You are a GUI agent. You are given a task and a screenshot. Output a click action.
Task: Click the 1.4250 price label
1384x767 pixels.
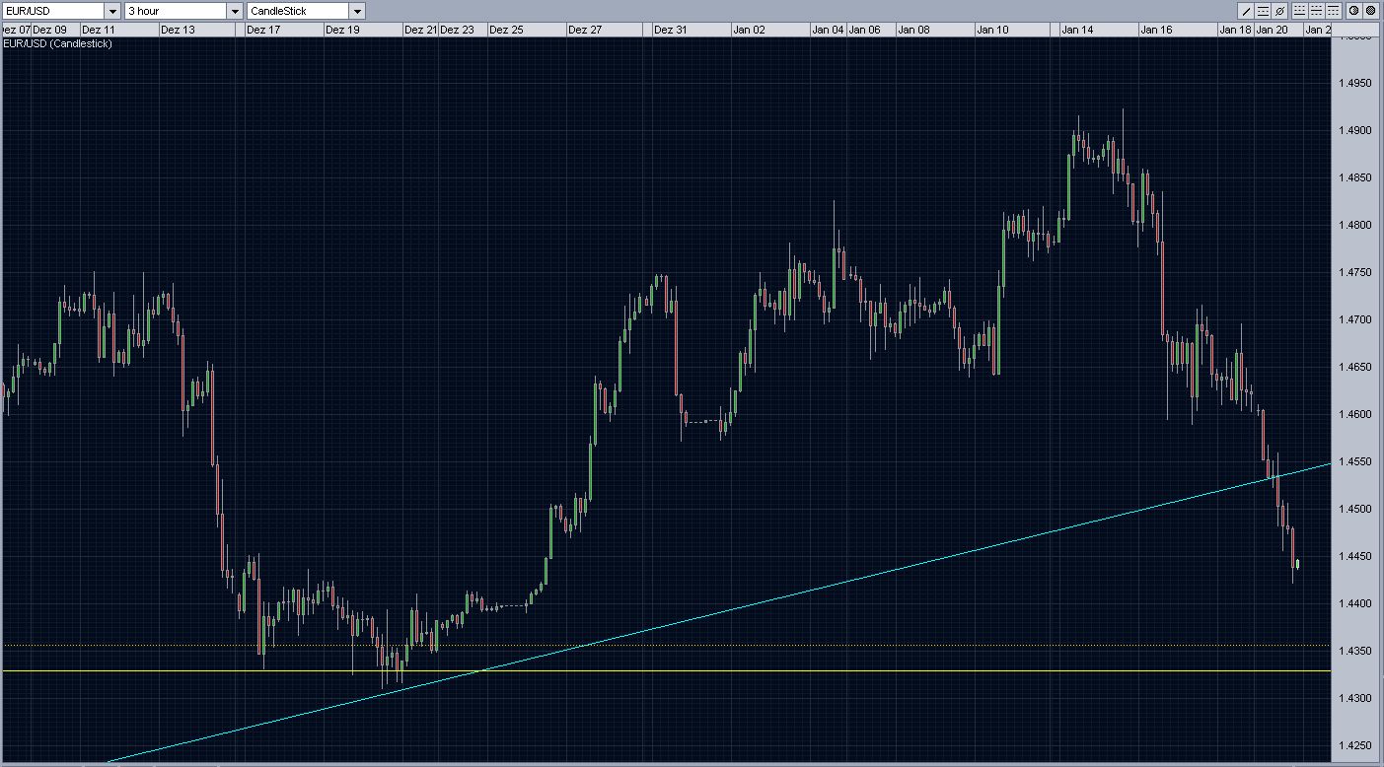click(x=1356, y=745)
